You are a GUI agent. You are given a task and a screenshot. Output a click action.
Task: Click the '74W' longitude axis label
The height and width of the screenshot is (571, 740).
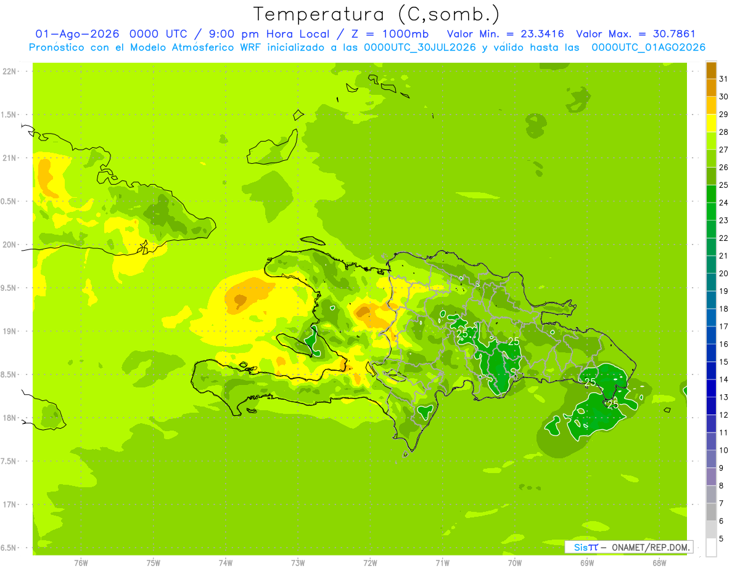point(226,563)
